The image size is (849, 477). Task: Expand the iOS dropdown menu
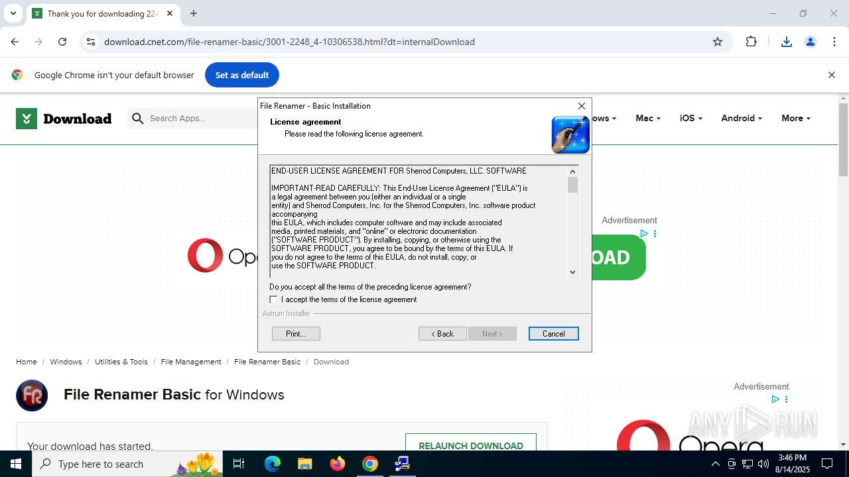coord(690,118)
